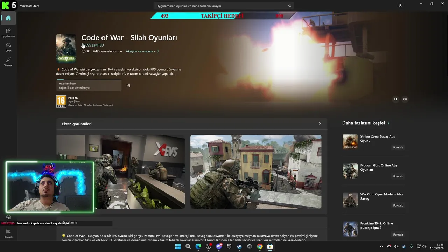Open the Uygulamalar section in sidebar
The height and width of the screenshot is (252, 448).
8,33
